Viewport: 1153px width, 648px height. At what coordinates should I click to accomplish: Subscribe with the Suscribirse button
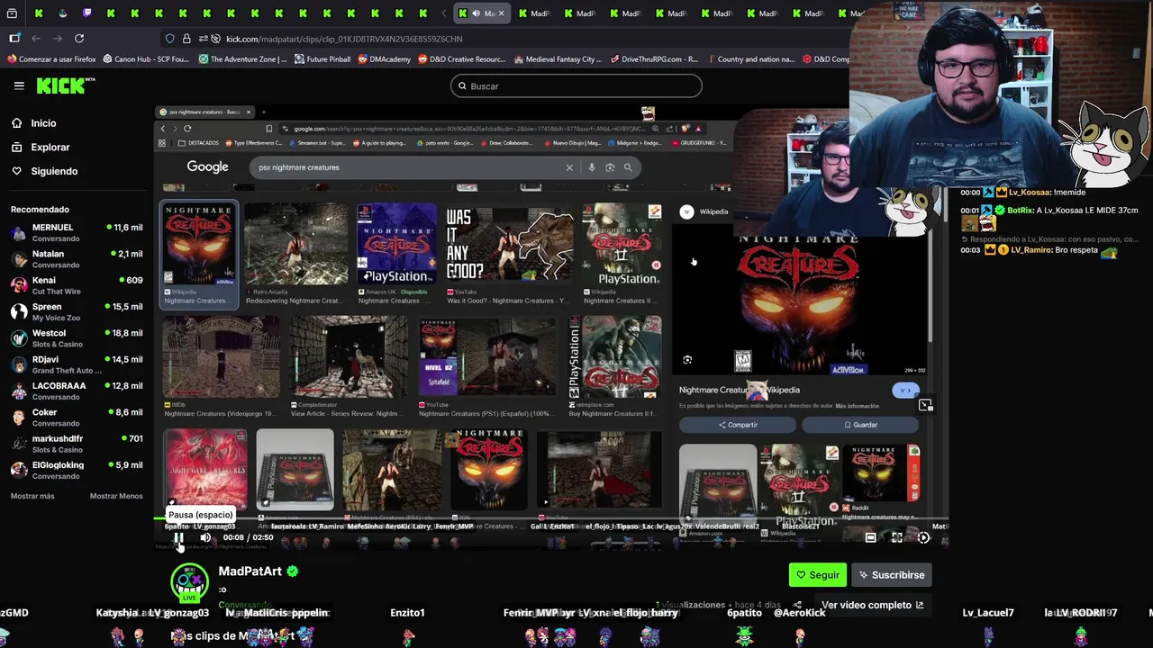[892, 575]
